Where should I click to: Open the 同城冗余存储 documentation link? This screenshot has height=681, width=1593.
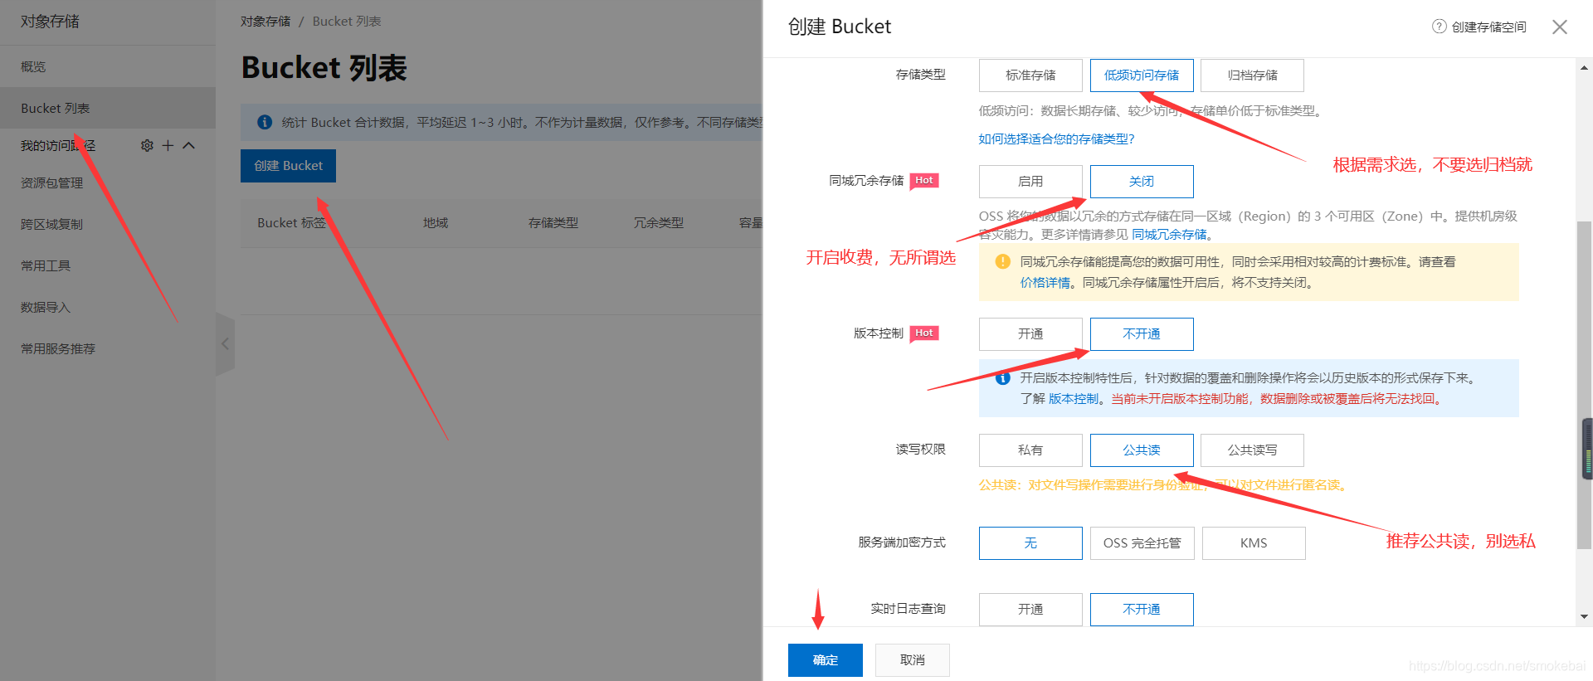[1169, 235]
